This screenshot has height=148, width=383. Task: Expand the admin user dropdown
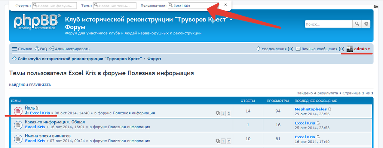[x=362, y=49]
